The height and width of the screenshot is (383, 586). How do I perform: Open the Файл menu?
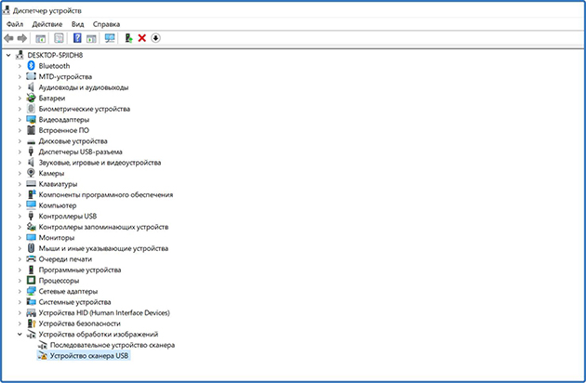tap(14, 23)
